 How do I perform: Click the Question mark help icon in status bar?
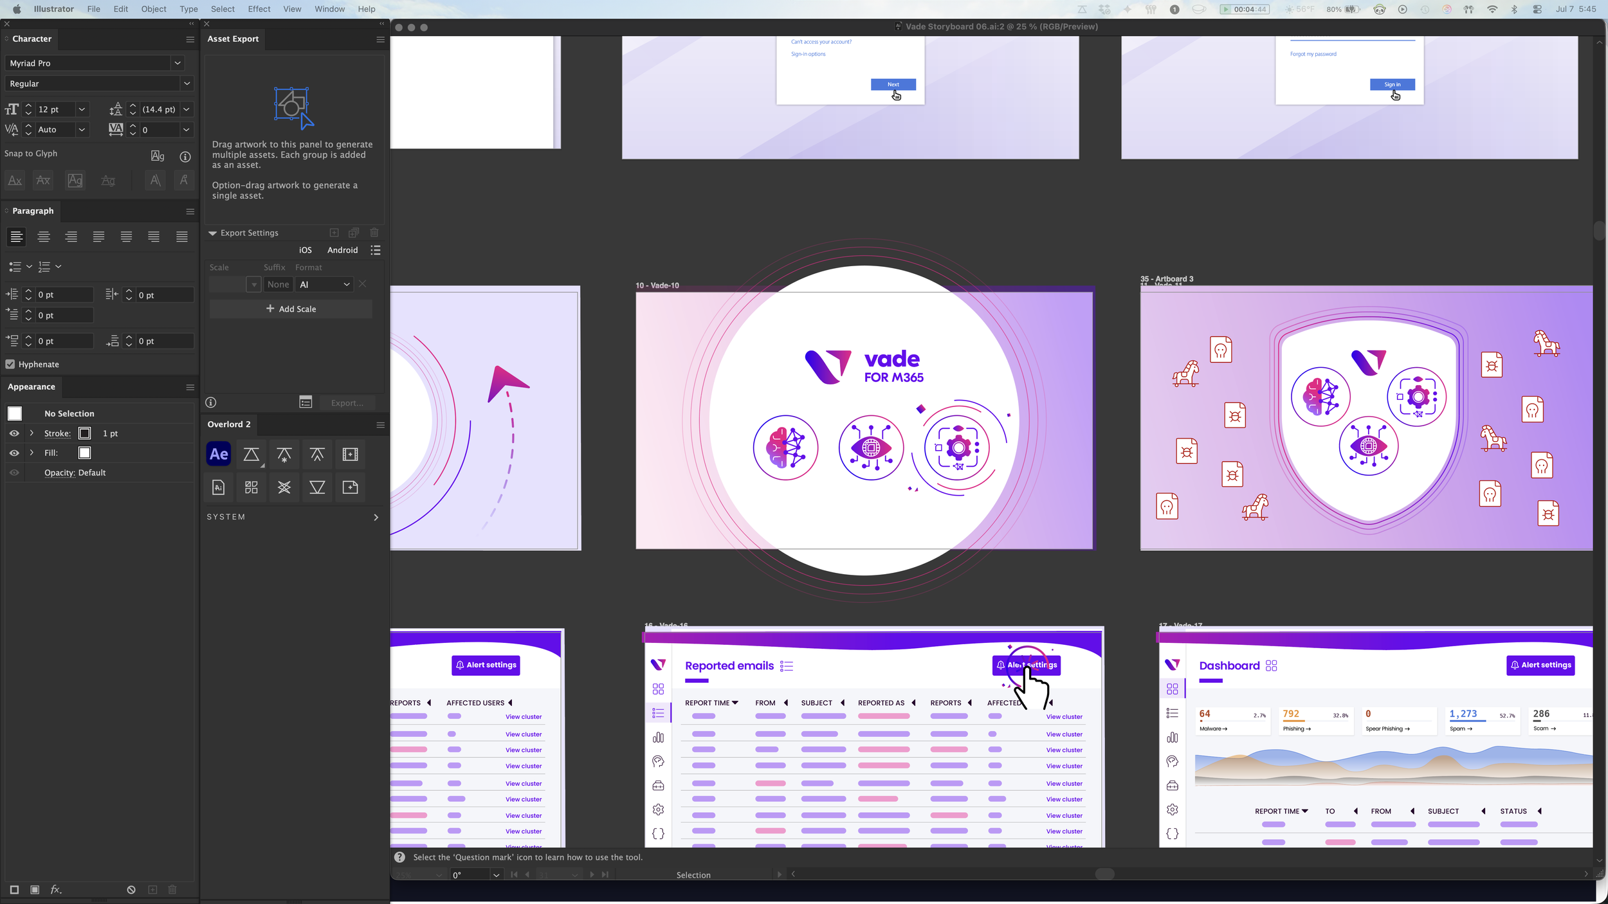point(399,857)
